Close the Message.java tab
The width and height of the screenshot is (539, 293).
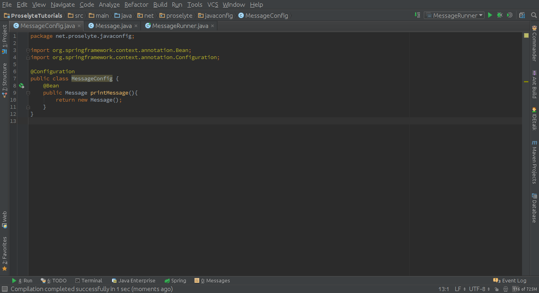136,26
